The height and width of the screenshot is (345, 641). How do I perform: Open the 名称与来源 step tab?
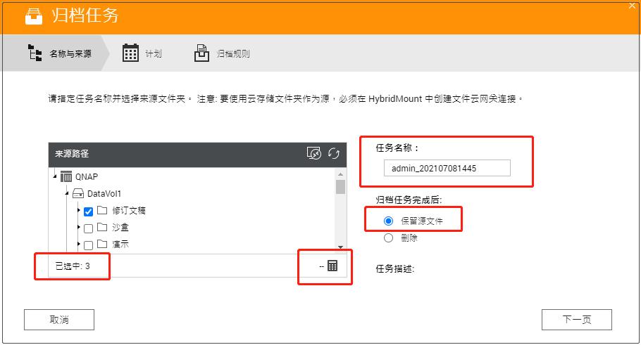pyautogui.click(x=55, y=53)
